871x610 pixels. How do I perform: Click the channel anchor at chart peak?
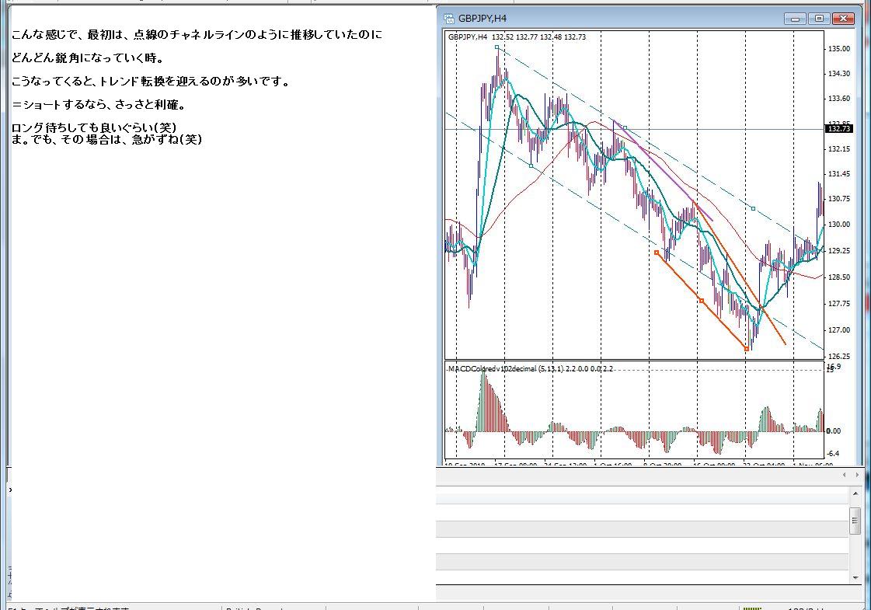click(x=496, y=47)
